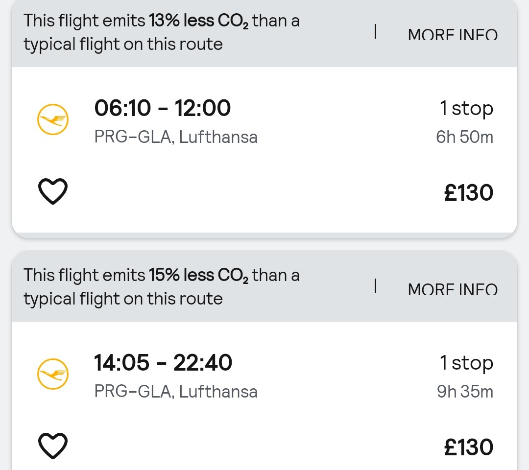Click the 9h 35m duration label

point(464,392)
